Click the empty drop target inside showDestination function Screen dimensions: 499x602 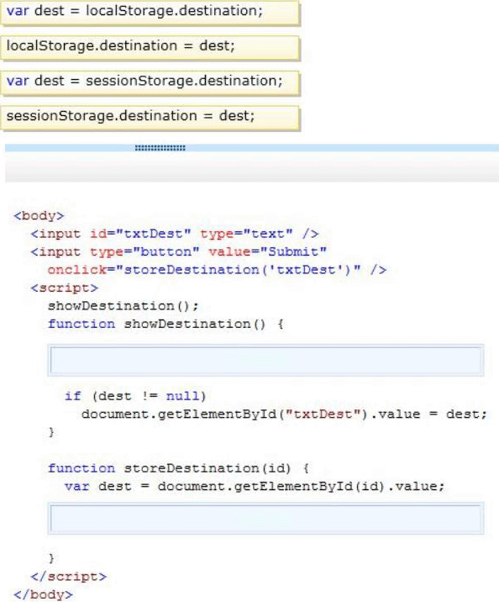[x=265, y=360]
